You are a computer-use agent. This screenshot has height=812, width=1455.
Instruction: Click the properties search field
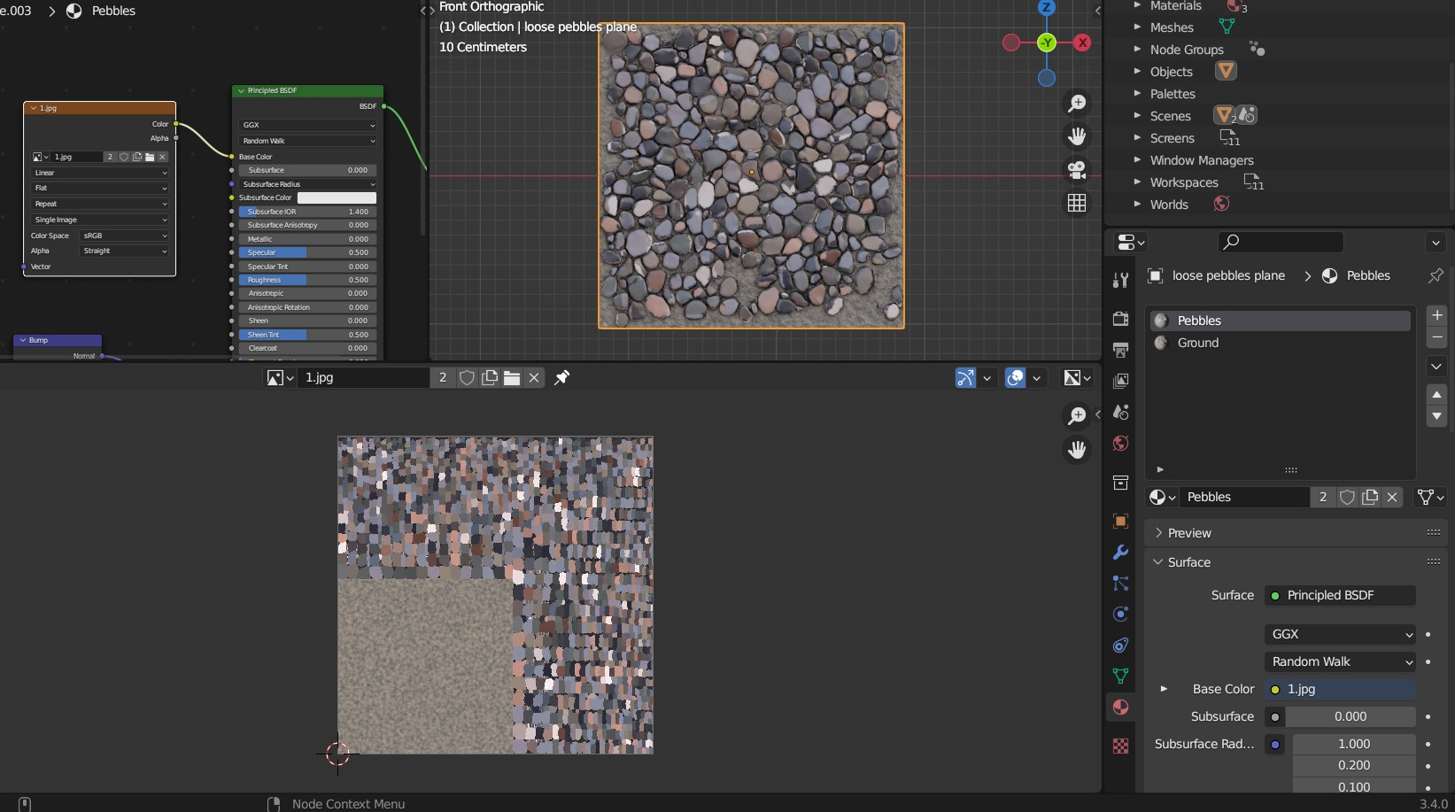1281,242
